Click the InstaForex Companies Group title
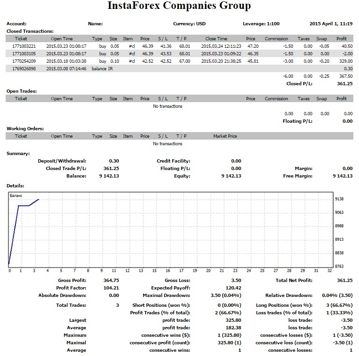 point(179,6)
